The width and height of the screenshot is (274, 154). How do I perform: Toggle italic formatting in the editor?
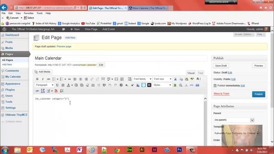point(43,79)
